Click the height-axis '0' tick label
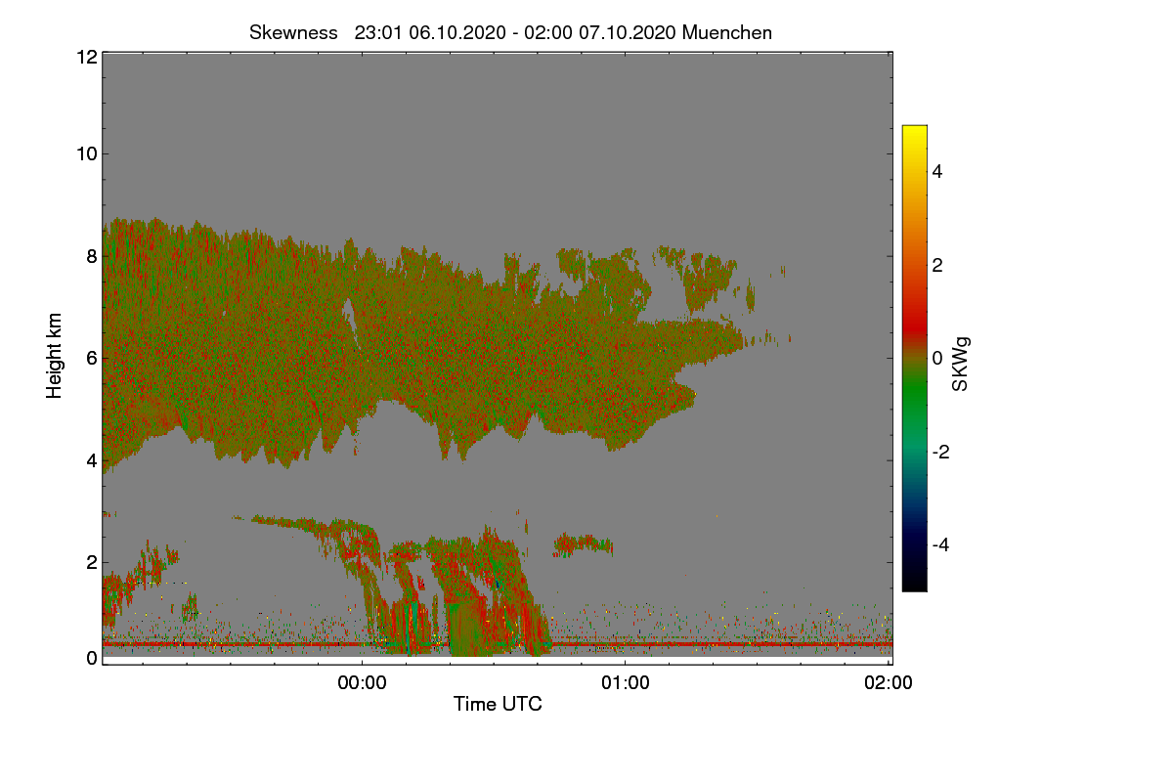The width and height of the screenshot is (1173, 782). pyautogui.click(x=91, y=658)
